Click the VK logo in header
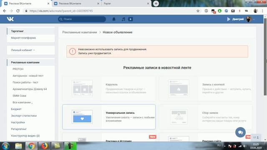This screenshot has width=267, height=150. 10,19
